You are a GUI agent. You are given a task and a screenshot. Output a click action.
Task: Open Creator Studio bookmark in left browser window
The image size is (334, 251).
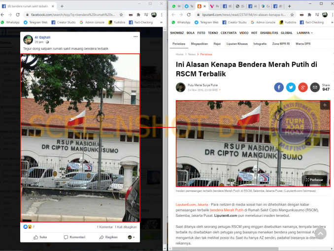(x=64, y=22)
